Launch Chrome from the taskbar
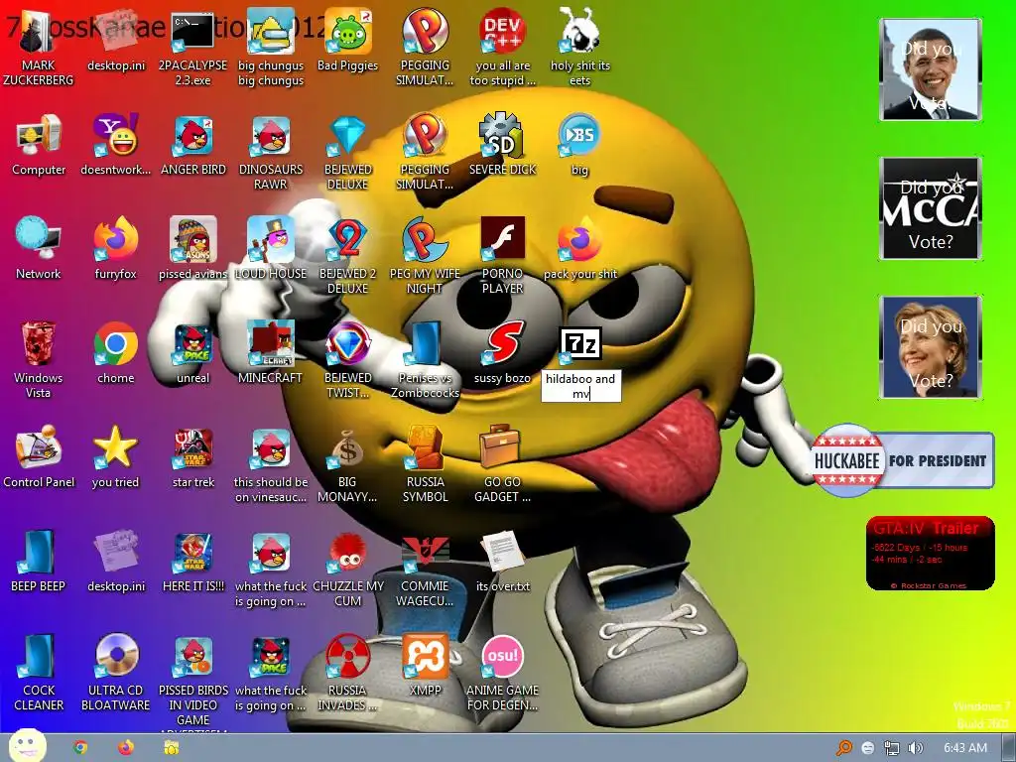The image size is (1016, 762). tap(80, 748)
